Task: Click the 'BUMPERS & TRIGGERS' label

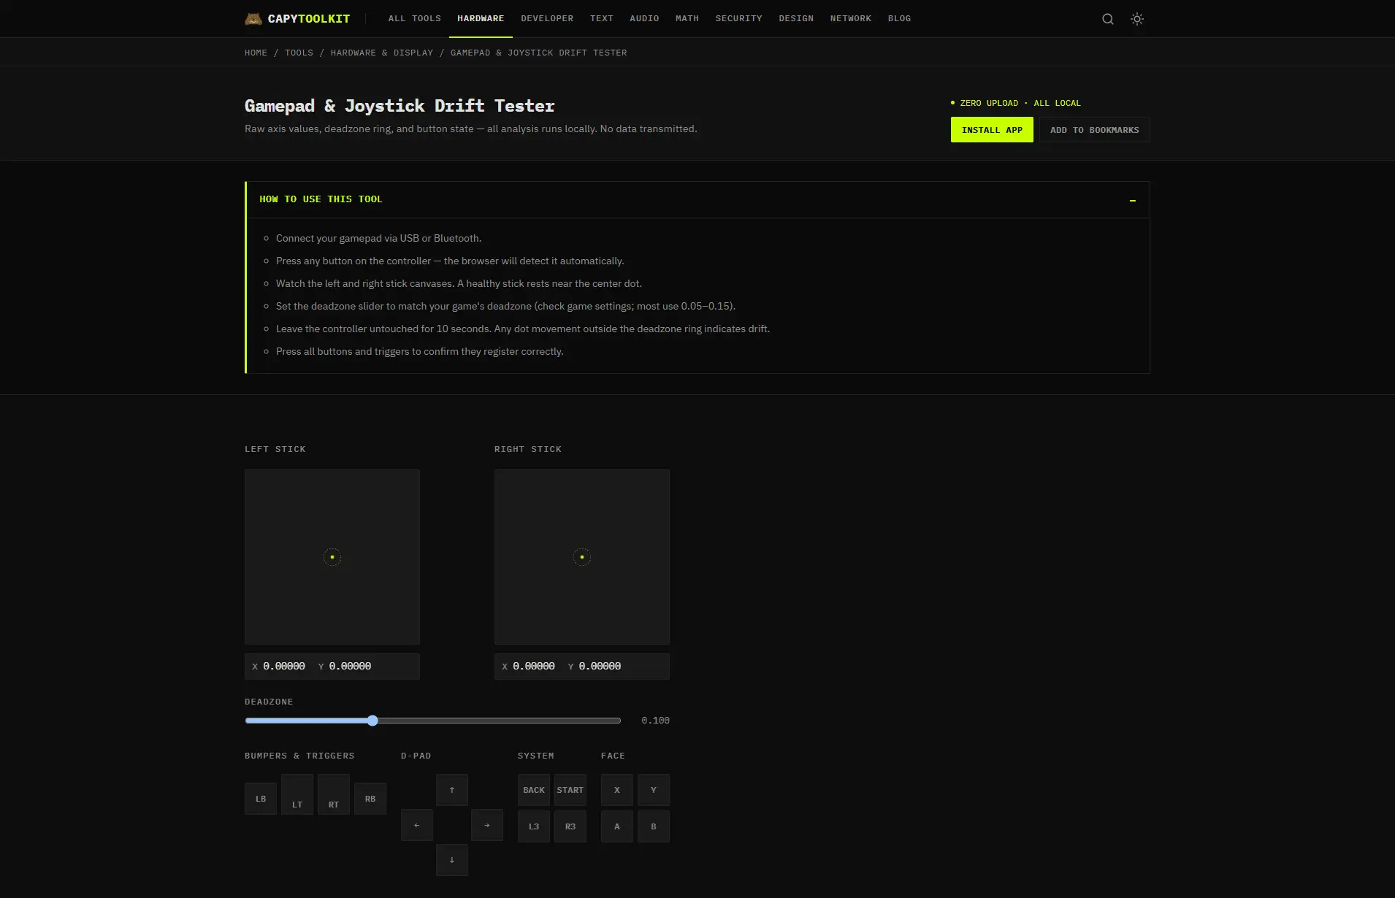Action: pos(299,756)
